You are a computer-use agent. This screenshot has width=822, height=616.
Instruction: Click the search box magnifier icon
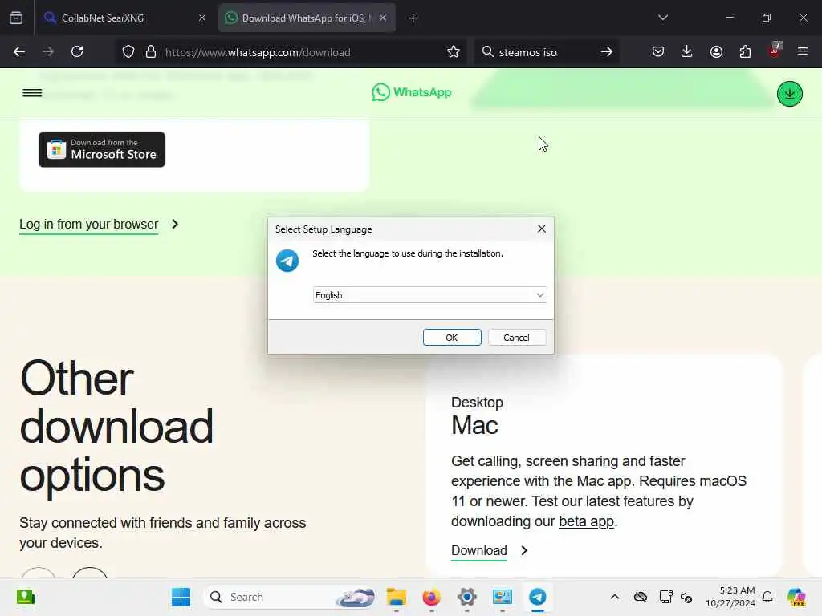(487, 52)
